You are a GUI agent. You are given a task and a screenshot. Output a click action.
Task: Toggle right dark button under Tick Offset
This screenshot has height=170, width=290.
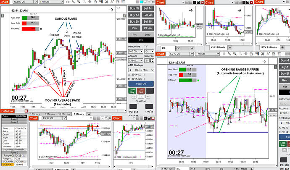[149, 106]
